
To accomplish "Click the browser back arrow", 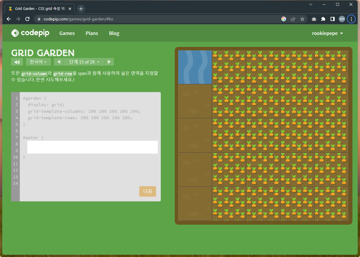I will point(9,19).
